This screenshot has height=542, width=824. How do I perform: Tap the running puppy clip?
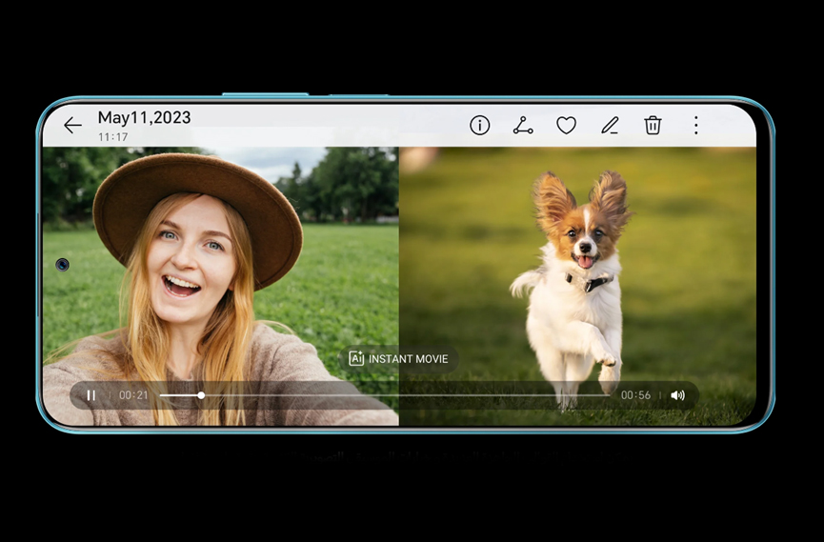click(x=576, y=276)
